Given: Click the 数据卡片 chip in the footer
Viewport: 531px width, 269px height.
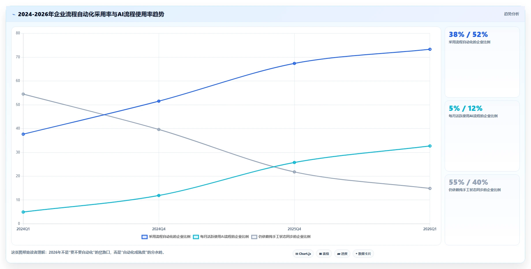Looking at the screenshot, I should [x=363, y=254].
